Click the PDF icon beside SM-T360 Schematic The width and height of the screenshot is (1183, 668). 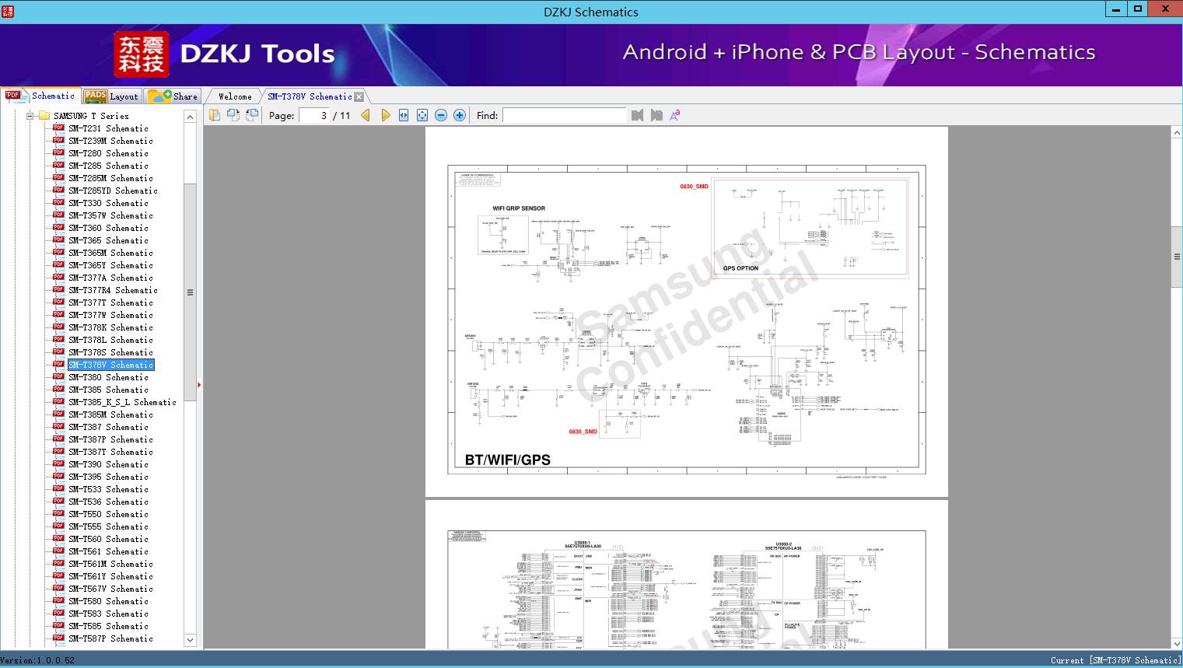point(58,227)
